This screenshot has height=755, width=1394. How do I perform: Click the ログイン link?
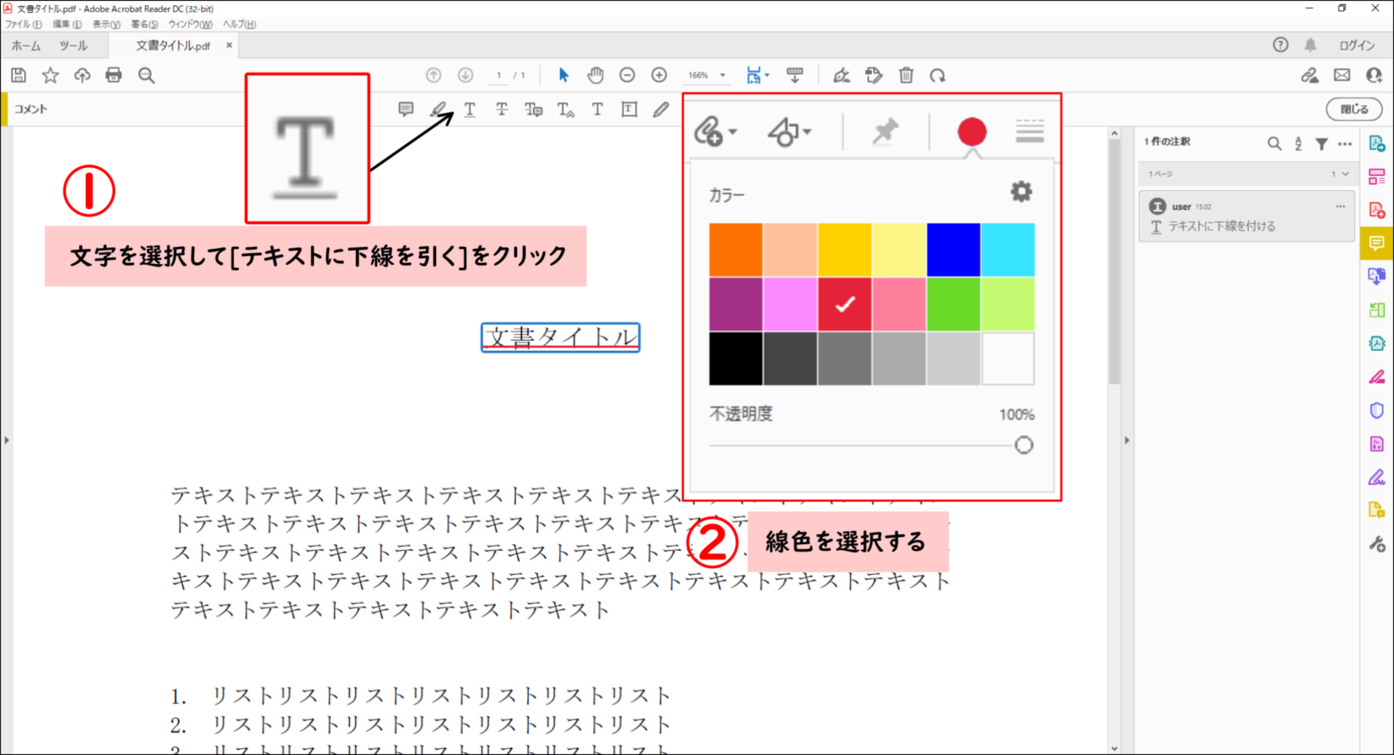[x=1357, y=46]
